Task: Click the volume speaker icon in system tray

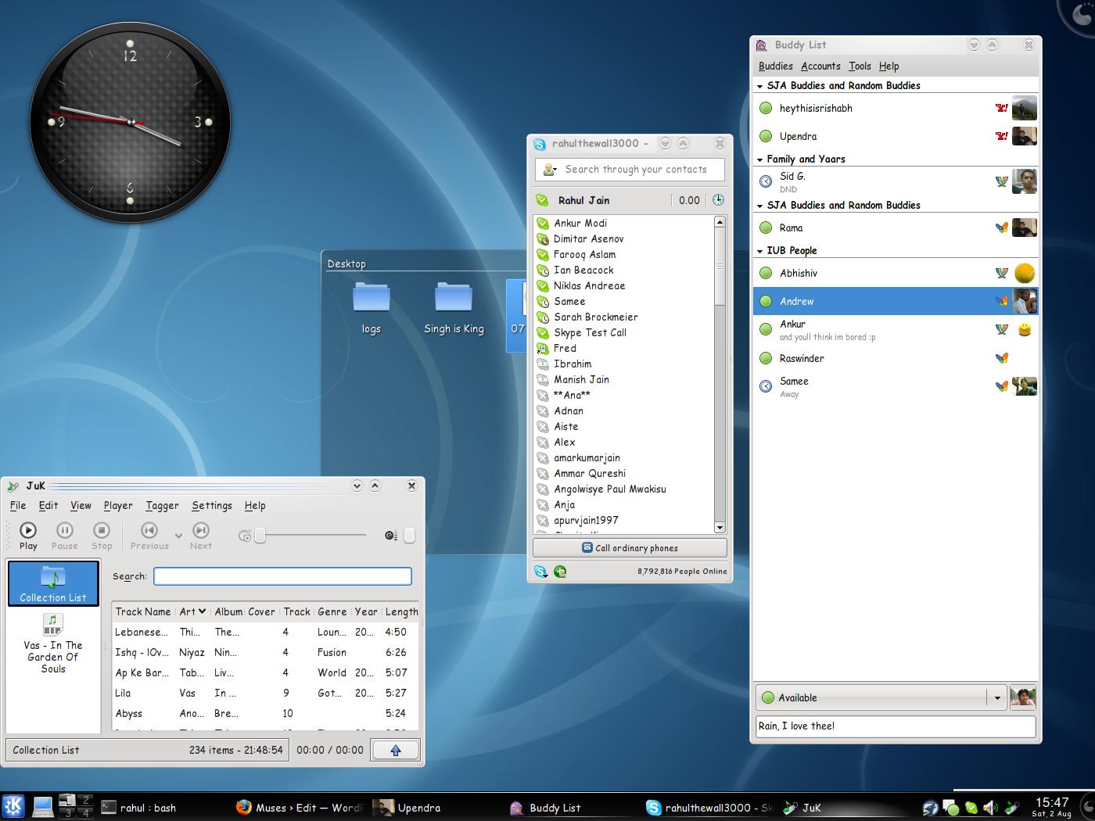Action: pos(990,808)
